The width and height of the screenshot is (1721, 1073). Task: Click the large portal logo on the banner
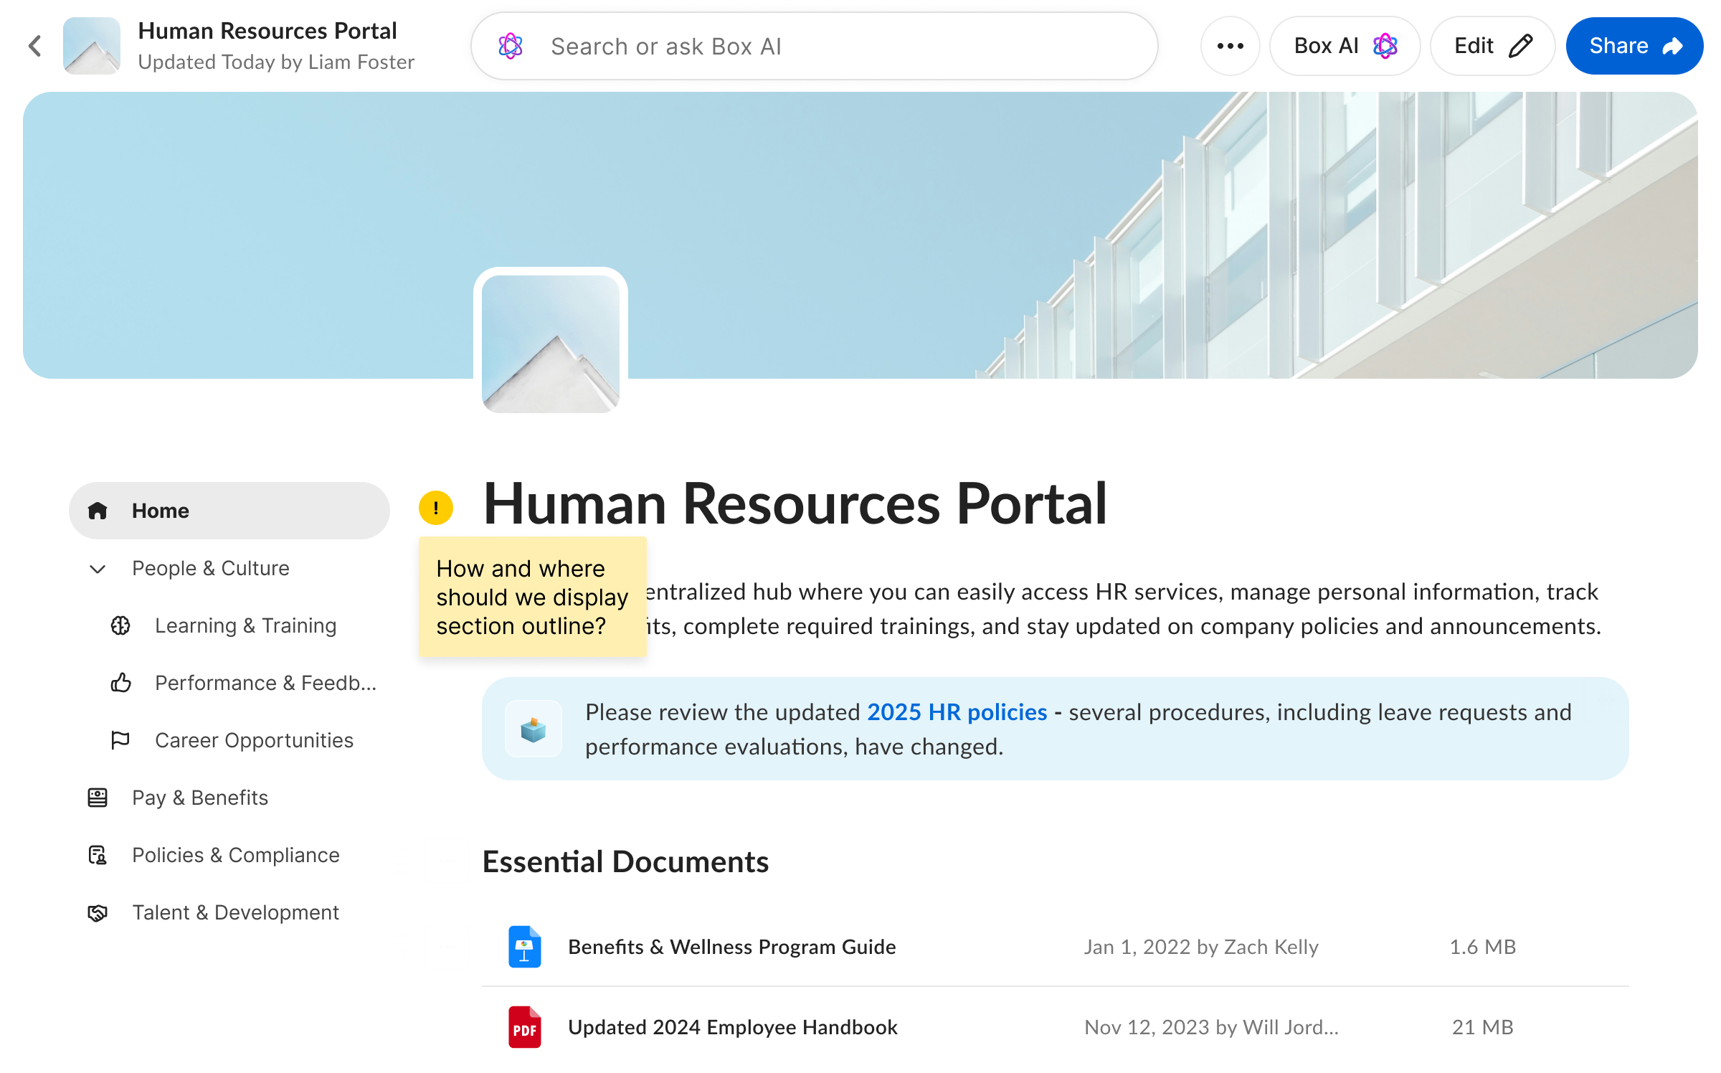click(551, 344)
